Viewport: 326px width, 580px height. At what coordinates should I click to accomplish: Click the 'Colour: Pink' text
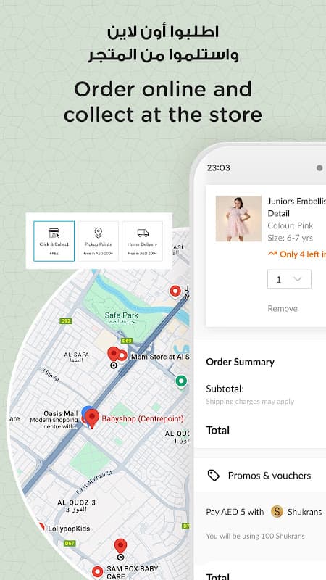(x=291, y=225)
